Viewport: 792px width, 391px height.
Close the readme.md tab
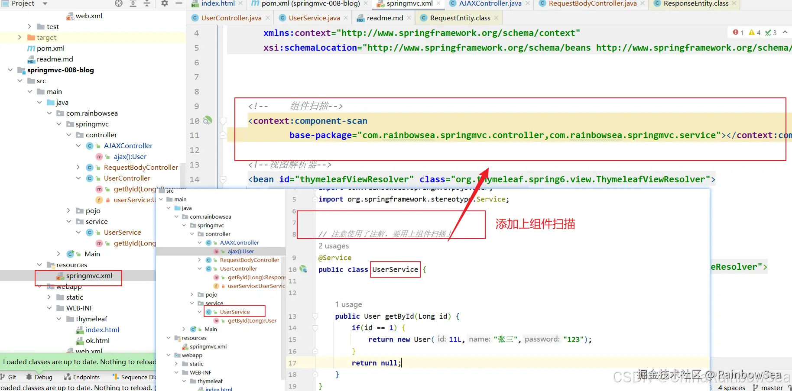click(x=409, y=18)
